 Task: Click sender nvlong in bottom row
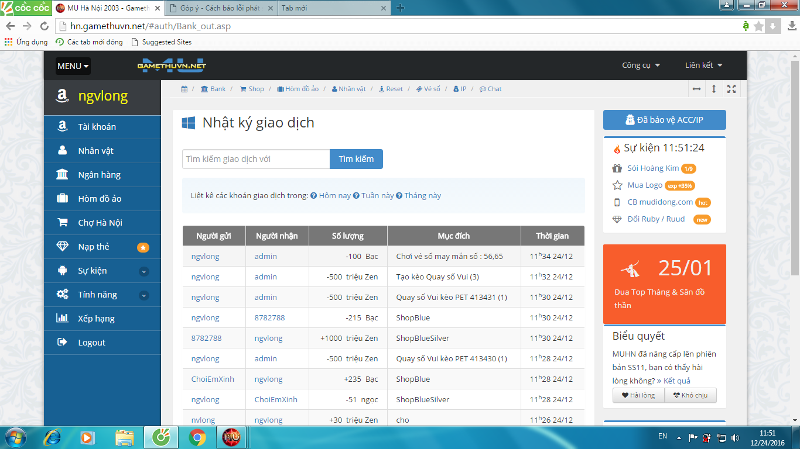tap(203, 420)
